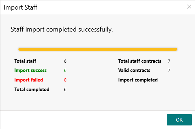Click the 'Staff import completed successfully' message
The height and width of the screenshot is (129, 195).
coord(62,29)
